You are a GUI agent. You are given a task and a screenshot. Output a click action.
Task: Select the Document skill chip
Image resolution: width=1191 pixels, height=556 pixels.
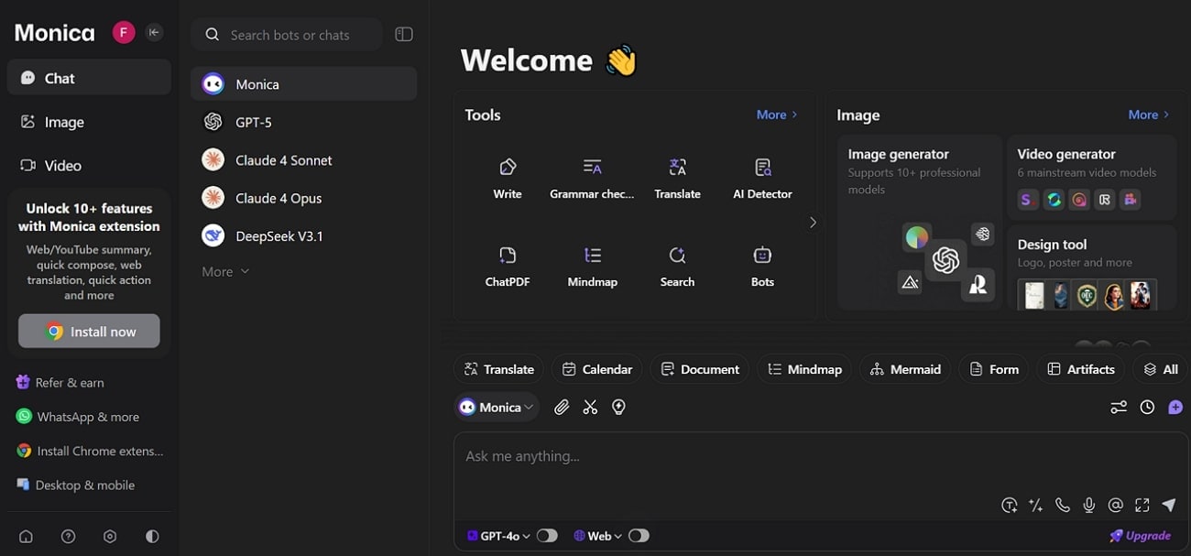coord(699,369)
